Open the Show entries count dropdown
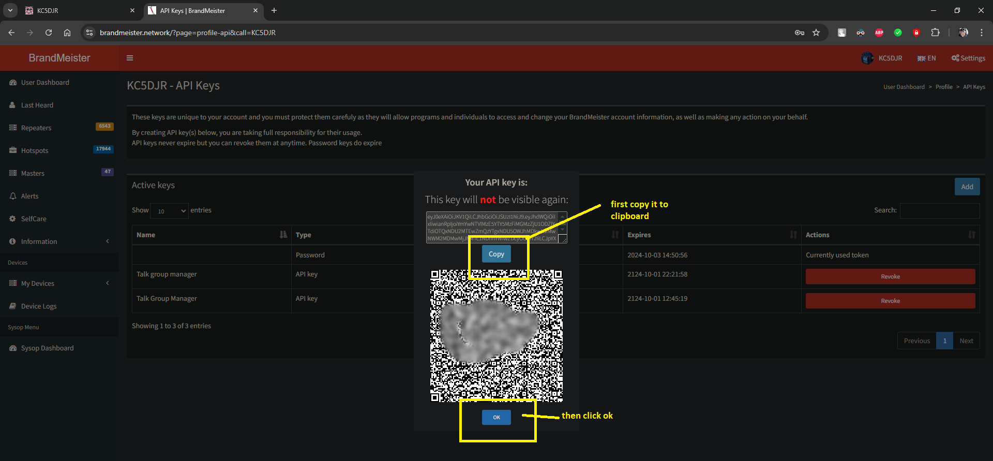993x461 pixels. (x=170, y=211)
